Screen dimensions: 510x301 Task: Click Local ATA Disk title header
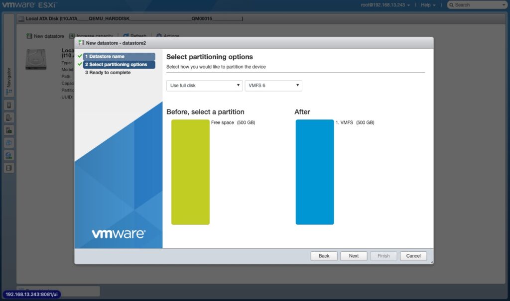click(x=134, y=18)
